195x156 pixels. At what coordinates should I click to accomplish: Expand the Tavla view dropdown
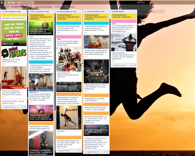click(5, 7)
